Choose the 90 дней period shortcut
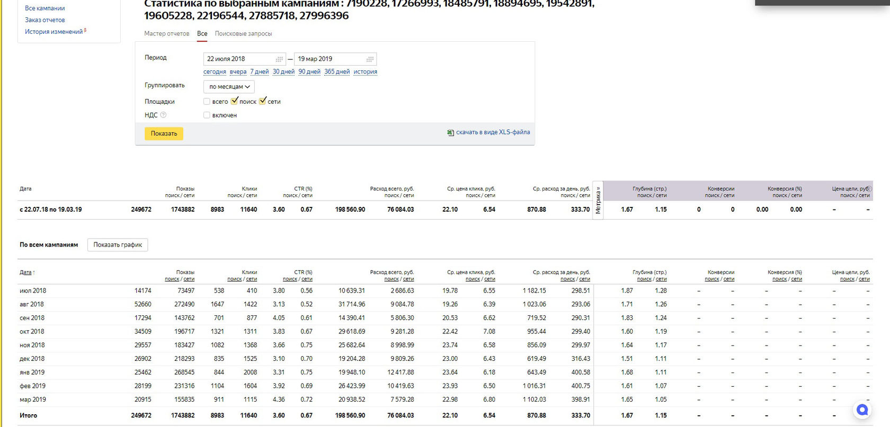Viewport: 890px width, 427px height. click(x=309, y=72)
